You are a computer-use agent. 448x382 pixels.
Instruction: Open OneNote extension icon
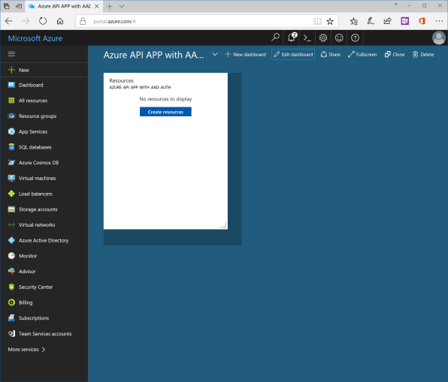(x=404, y=21)
